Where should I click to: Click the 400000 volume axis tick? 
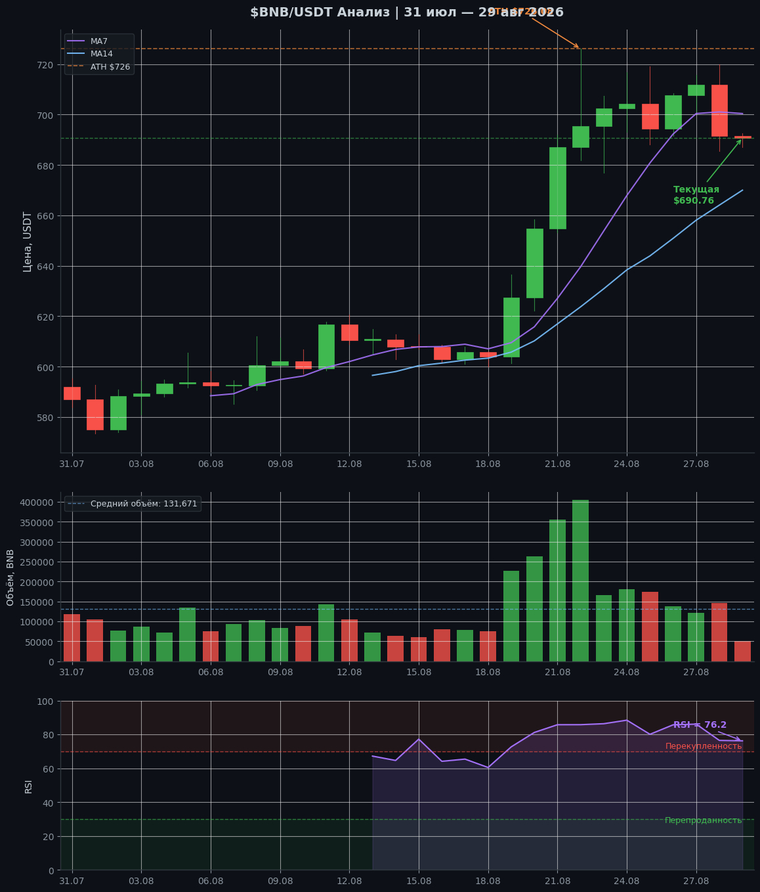click(x=37, y=502)
